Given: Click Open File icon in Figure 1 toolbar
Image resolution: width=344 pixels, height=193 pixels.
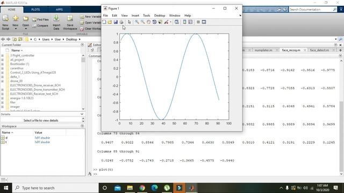Looking at the screenshot, I should coord(110,22).
